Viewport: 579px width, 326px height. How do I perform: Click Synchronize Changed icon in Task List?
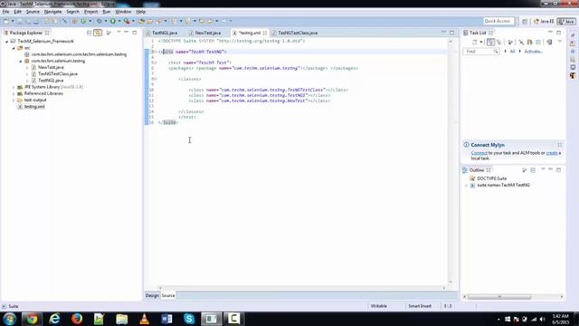(549, 43)
